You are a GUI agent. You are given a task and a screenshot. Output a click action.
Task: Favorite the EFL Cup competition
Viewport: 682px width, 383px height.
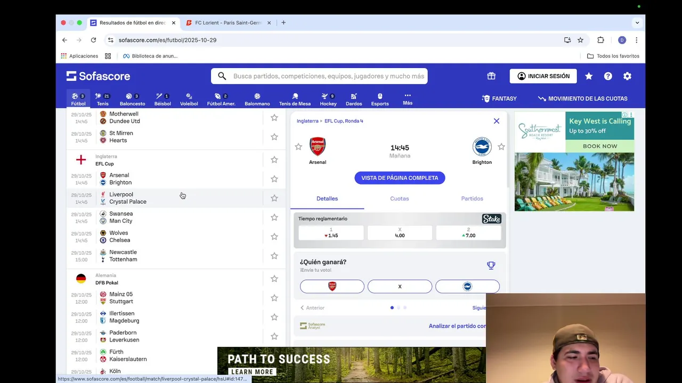click(274, 160)
